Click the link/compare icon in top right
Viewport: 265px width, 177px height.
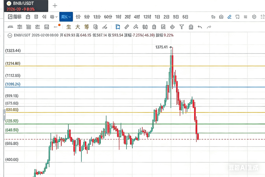213,17
